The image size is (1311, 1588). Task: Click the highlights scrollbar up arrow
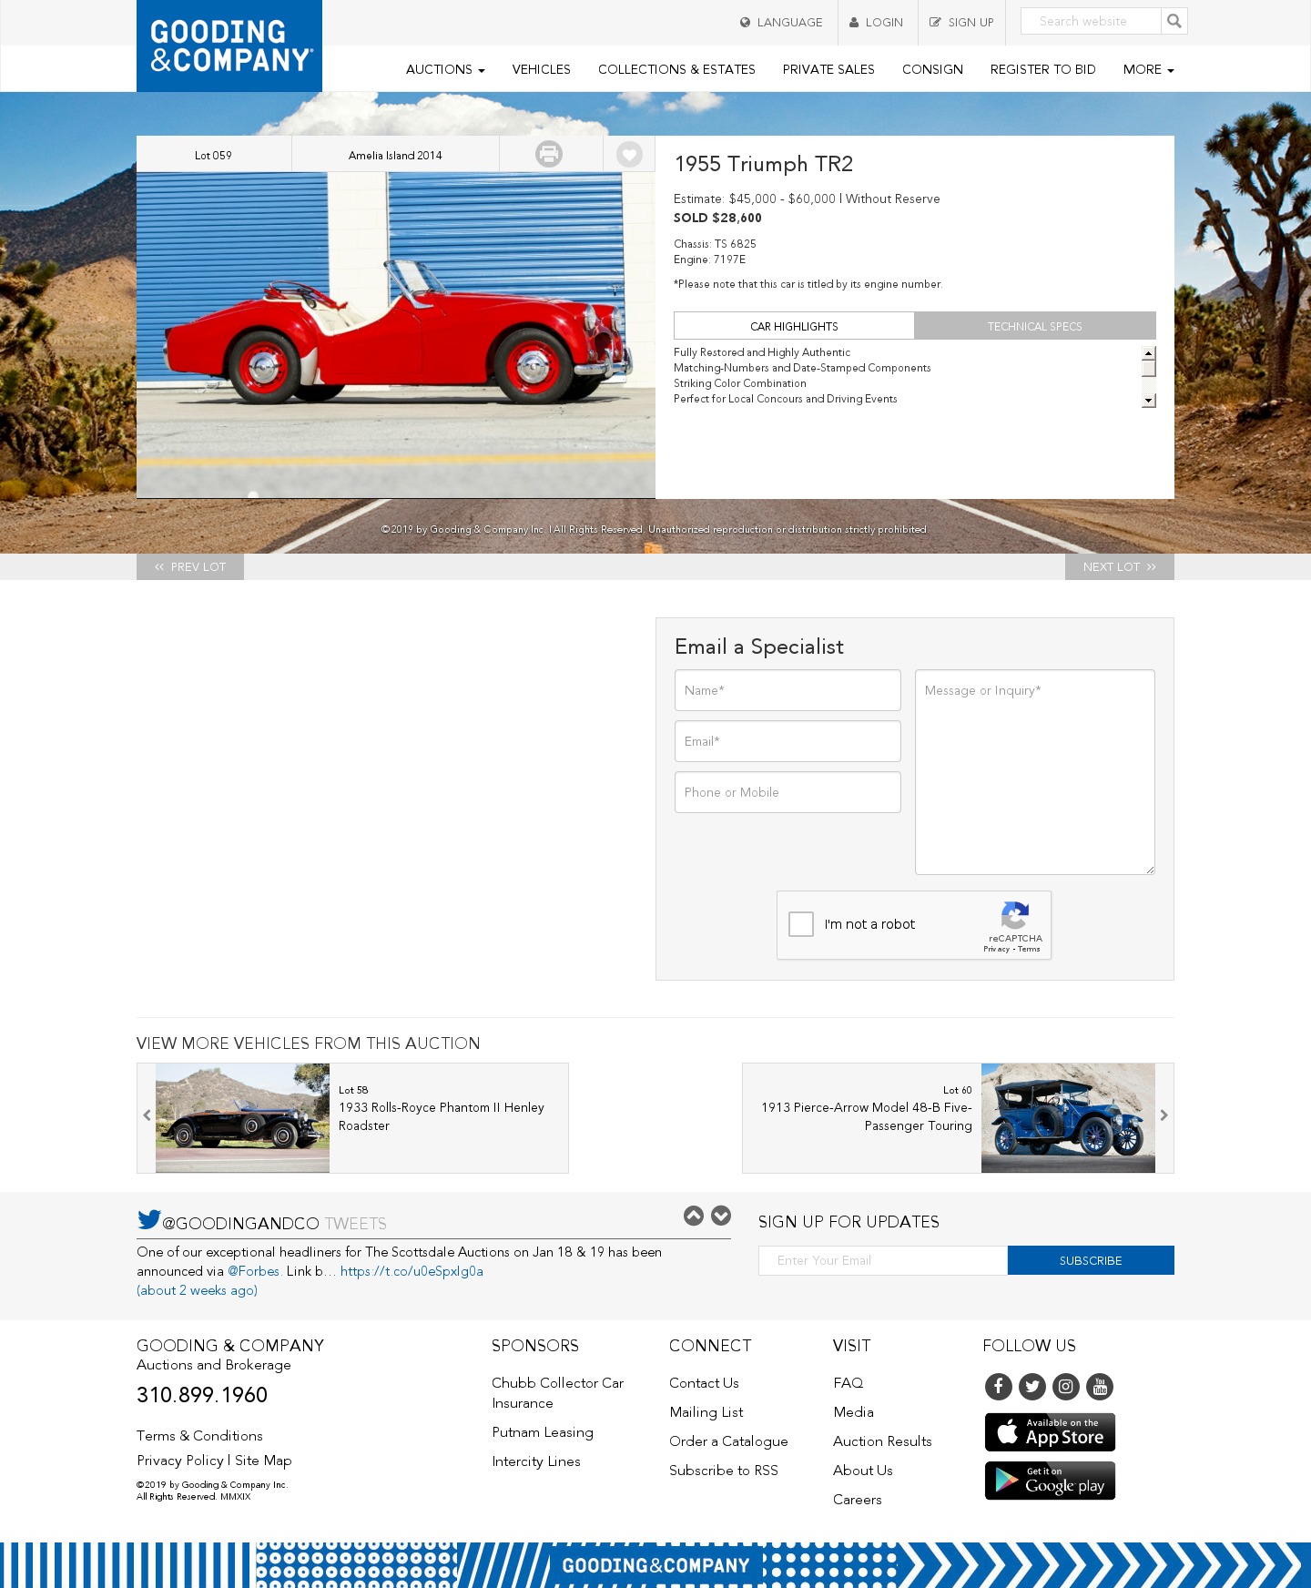1149,353
